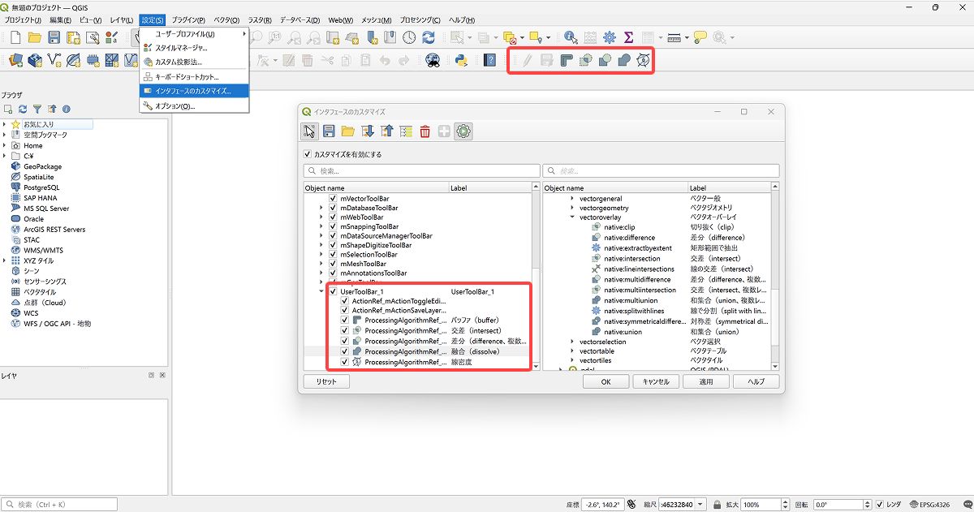The image size is (974, 512).
Task: Click the dissolve tool in user toolbar
Action: coord(624,60)
